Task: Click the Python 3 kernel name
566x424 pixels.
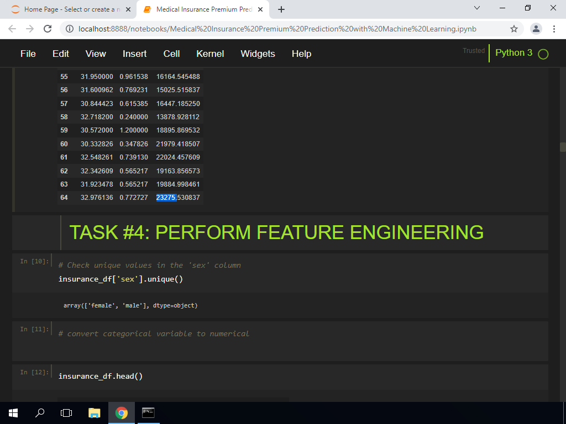Action: (x=513, y=52)
